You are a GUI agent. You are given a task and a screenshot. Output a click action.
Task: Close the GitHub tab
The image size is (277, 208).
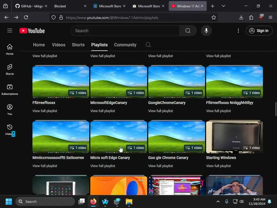(46, 6)
